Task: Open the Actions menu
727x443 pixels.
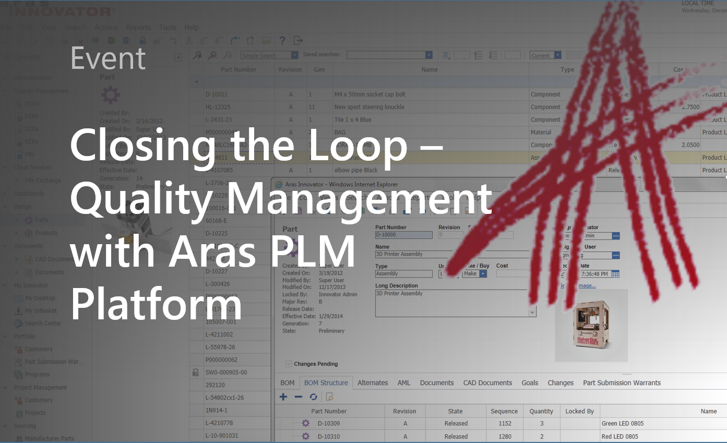Action: click(x=106, y=27)
